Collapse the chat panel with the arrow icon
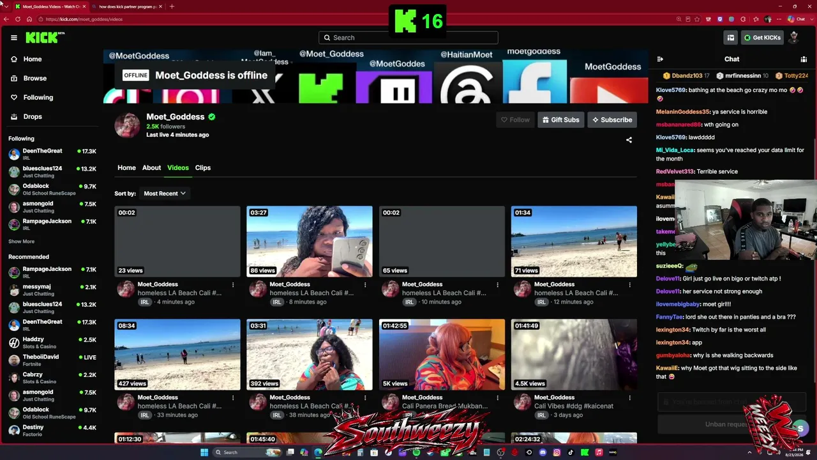 click(x=660, y=59)
